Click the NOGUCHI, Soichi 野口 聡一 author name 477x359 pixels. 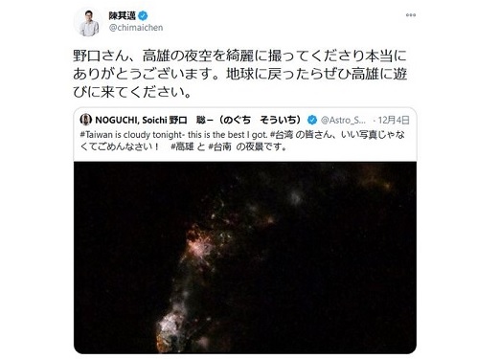198,120
